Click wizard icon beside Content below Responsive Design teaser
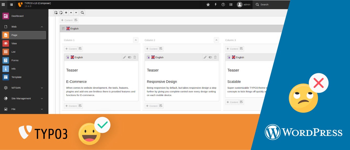 pos(161,106)
